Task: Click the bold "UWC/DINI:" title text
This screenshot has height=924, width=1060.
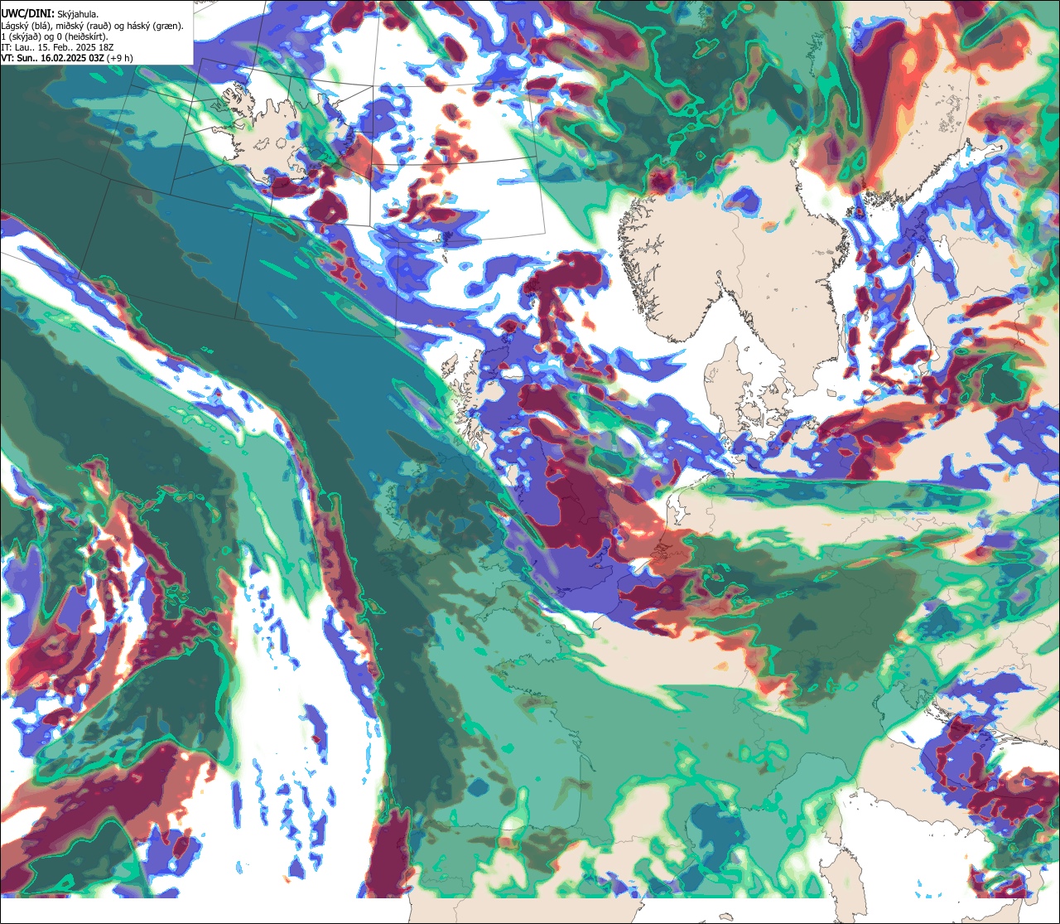Action: (x=28, y=14)
